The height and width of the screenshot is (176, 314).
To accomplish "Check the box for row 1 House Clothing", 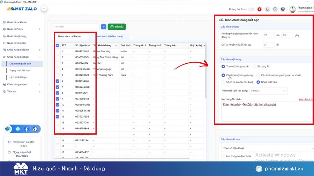I will point(57,51).
